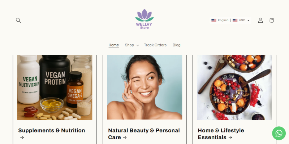Click the smoothie bowls lifestyle image

click(234, 87)
